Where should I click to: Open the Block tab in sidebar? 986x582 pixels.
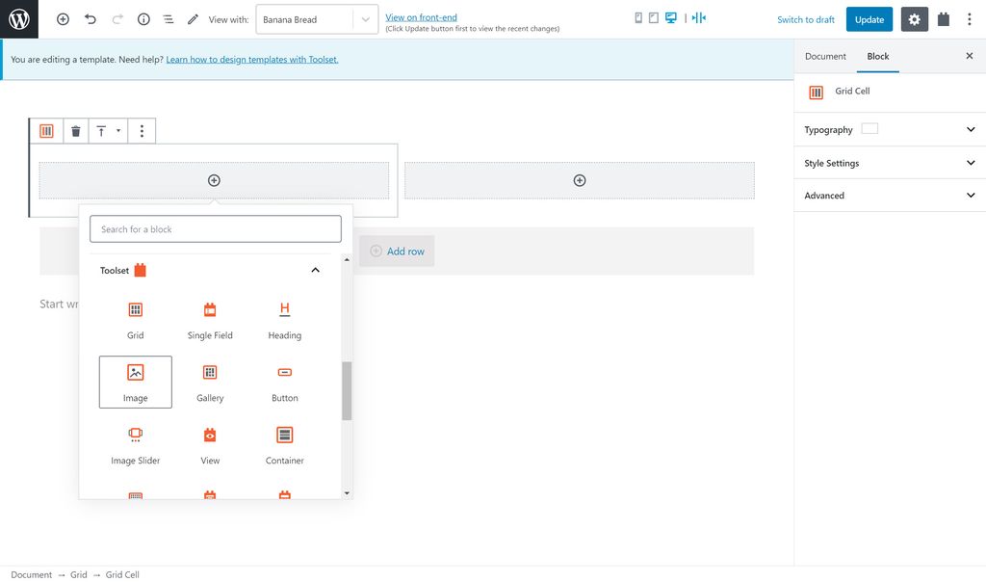(x=878, y=56)
